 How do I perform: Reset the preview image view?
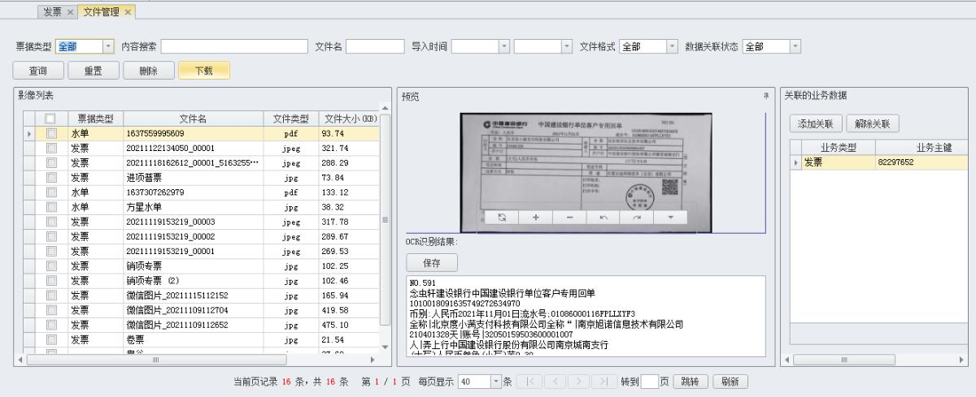point(503,218)
